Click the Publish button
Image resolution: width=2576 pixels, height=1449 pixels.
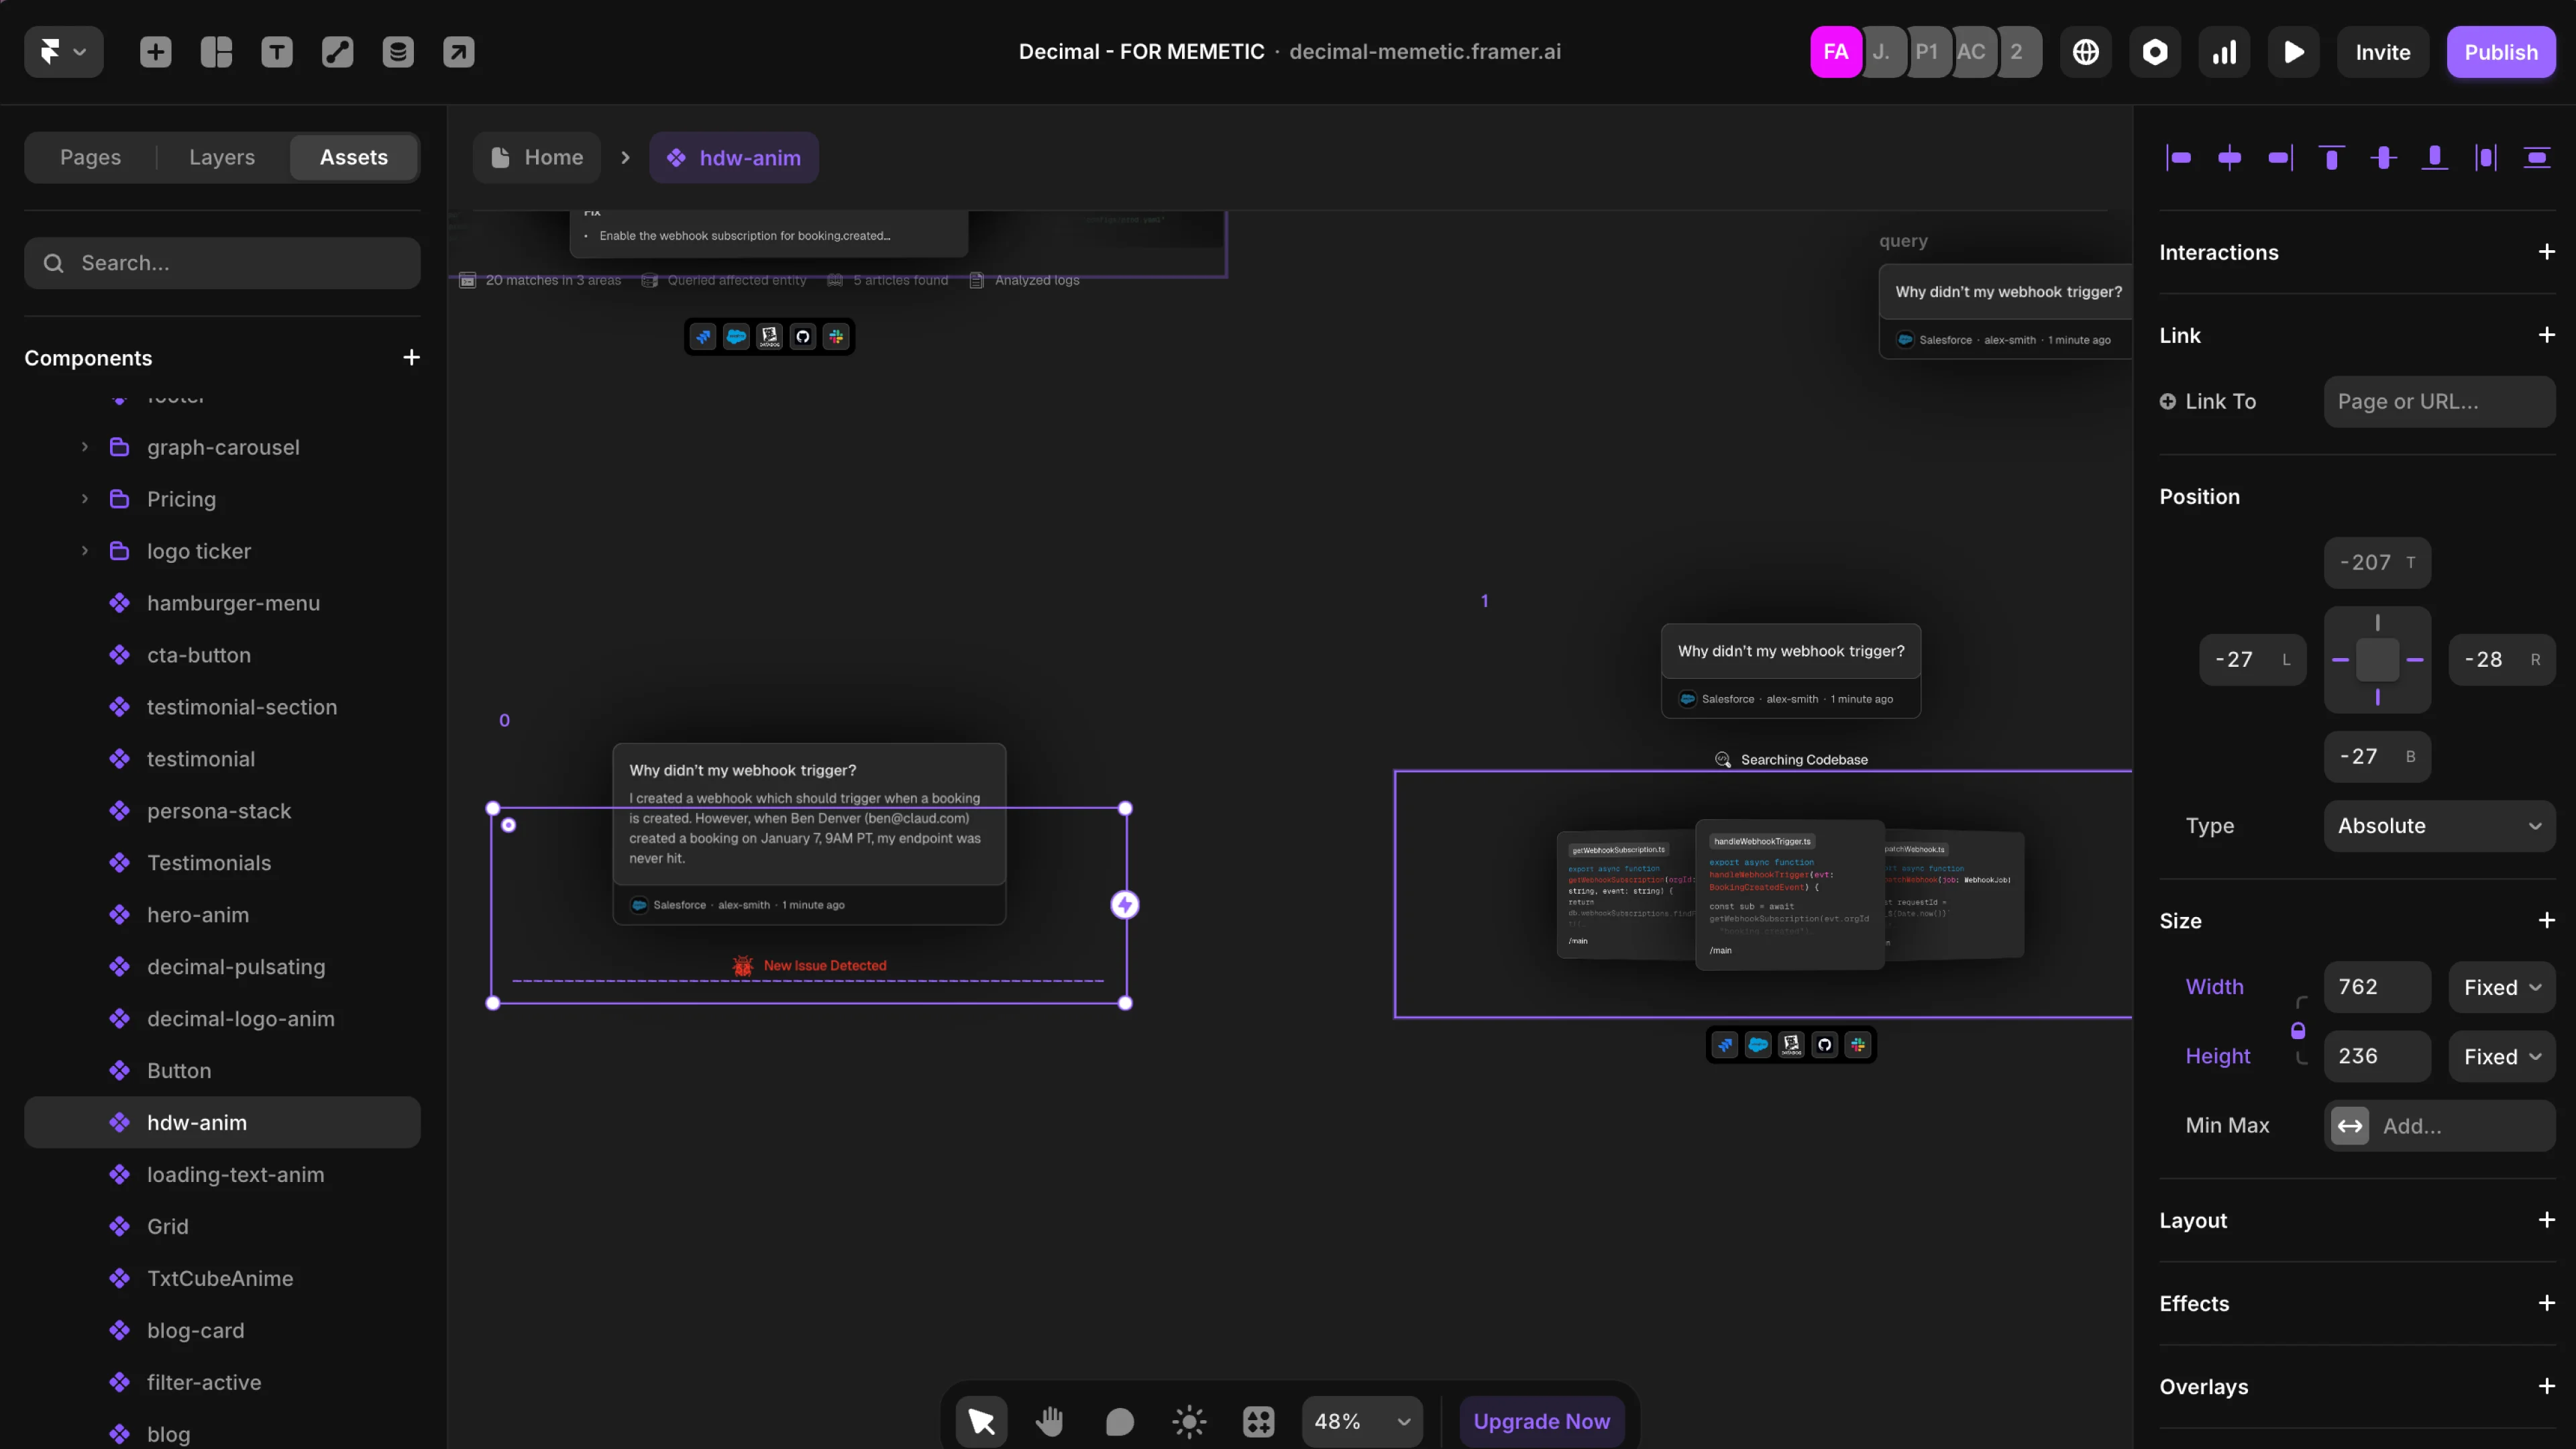tap(2501, 52)
